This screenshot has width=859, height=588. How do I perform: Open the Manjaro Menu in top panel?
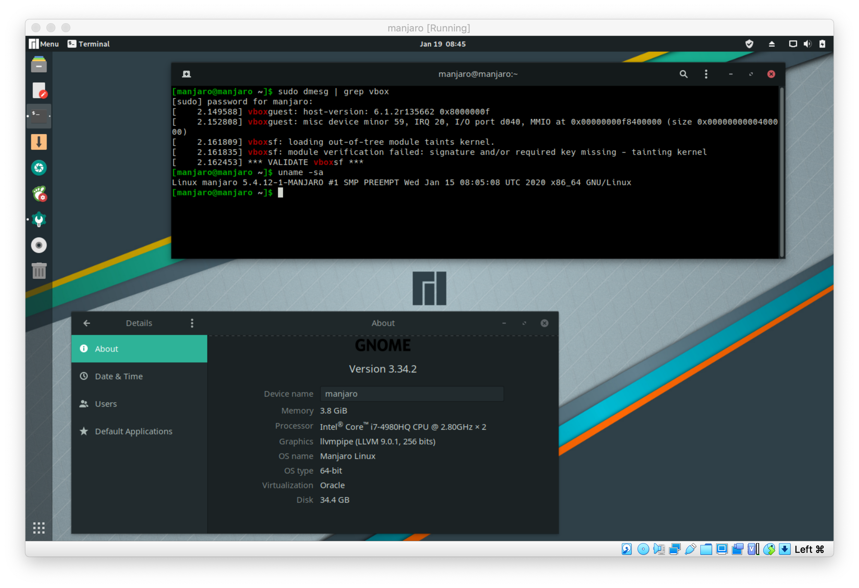click(44, 44)
